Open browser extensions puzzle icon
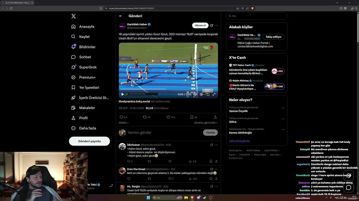The image size is (359, 201). (x=341, y=8)
